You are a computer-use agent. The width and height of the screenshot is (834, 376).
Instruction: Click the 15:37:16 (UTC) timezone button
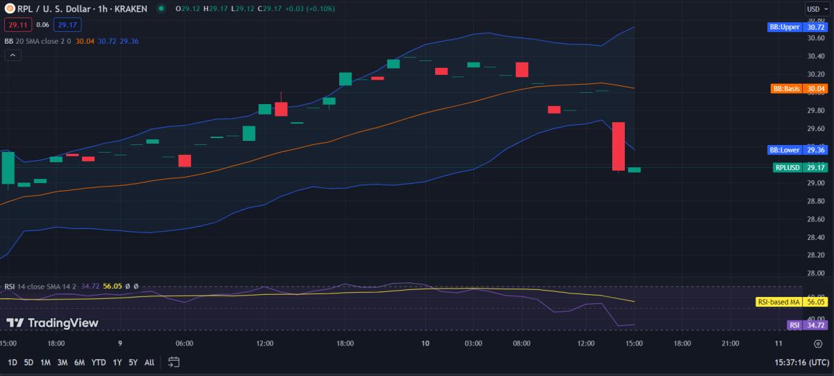801,362
